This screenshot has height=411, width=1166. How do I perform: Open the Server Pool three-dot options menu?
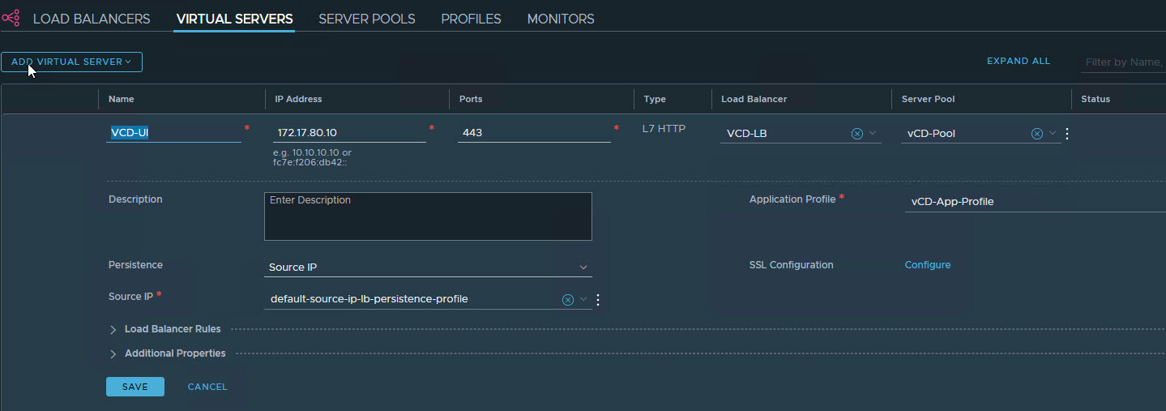(x=1067, y=134)
